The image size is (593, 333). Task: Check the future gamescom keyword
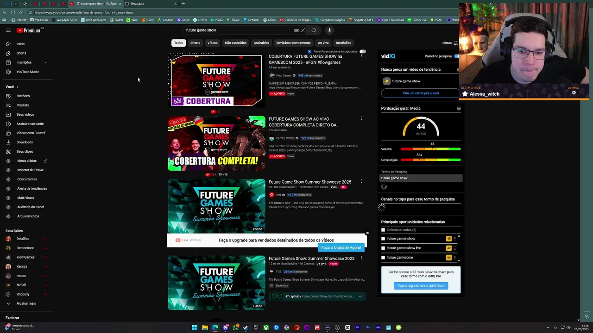(383, 258)
